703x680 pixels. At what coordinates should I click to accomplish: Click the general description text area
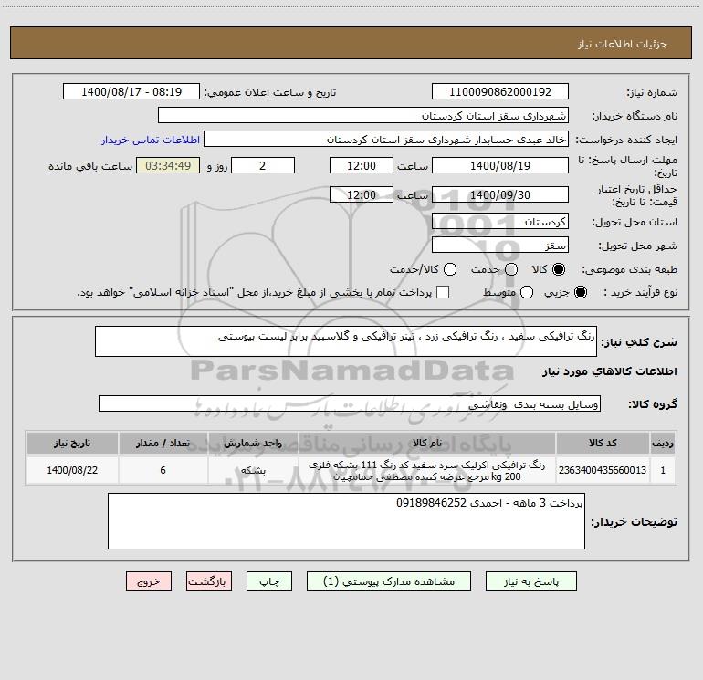346,341
